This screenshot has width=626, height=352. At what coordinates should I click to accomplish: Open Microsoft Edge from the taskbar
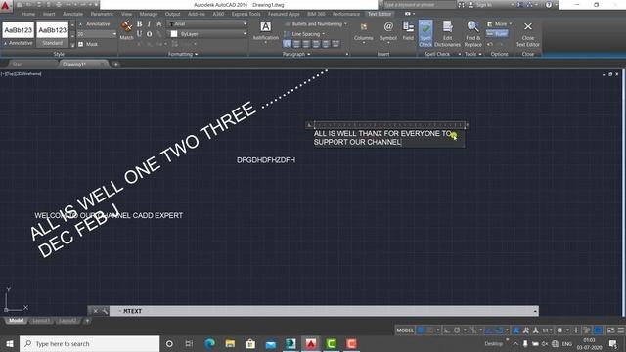pos(209,343)
